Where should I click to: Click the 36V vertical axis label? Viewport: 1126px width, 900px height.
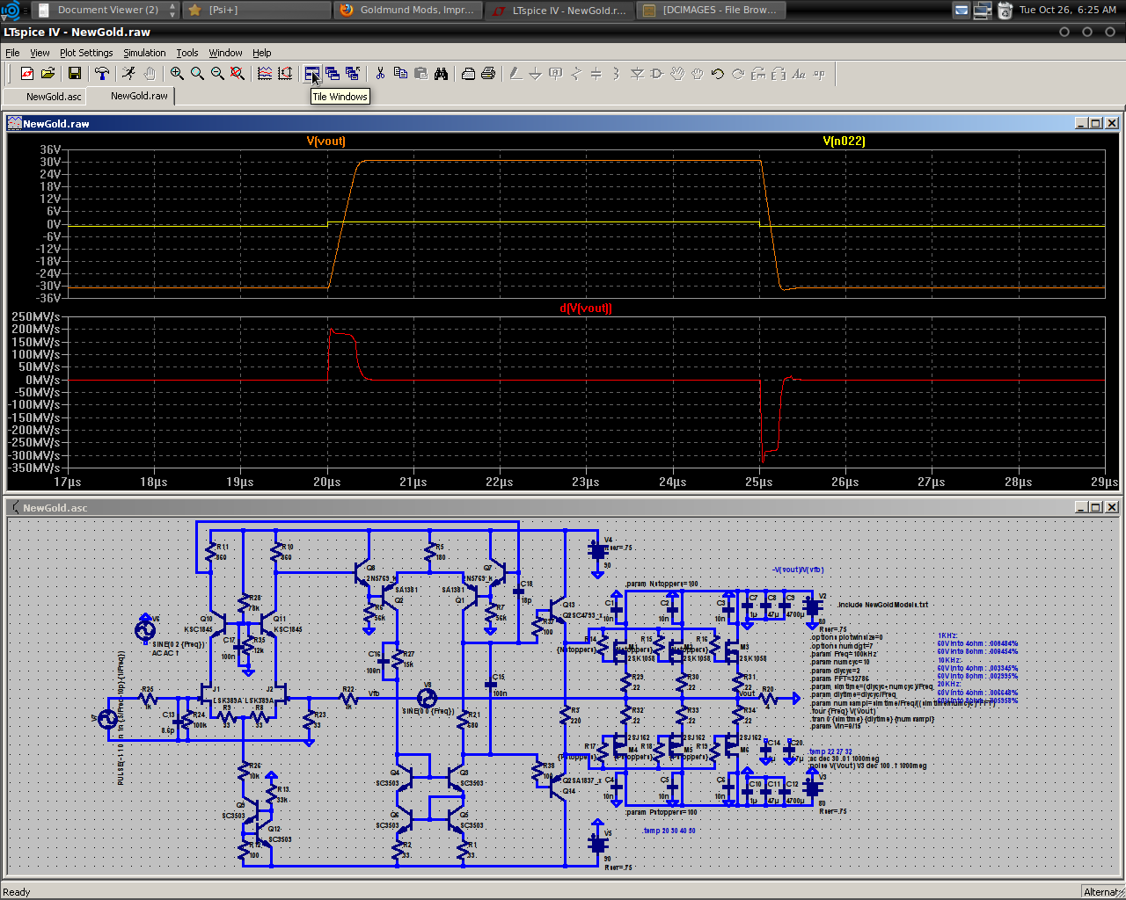tap(51, 149)
